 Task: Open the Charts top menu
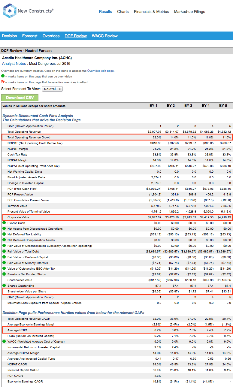(123, 12)
